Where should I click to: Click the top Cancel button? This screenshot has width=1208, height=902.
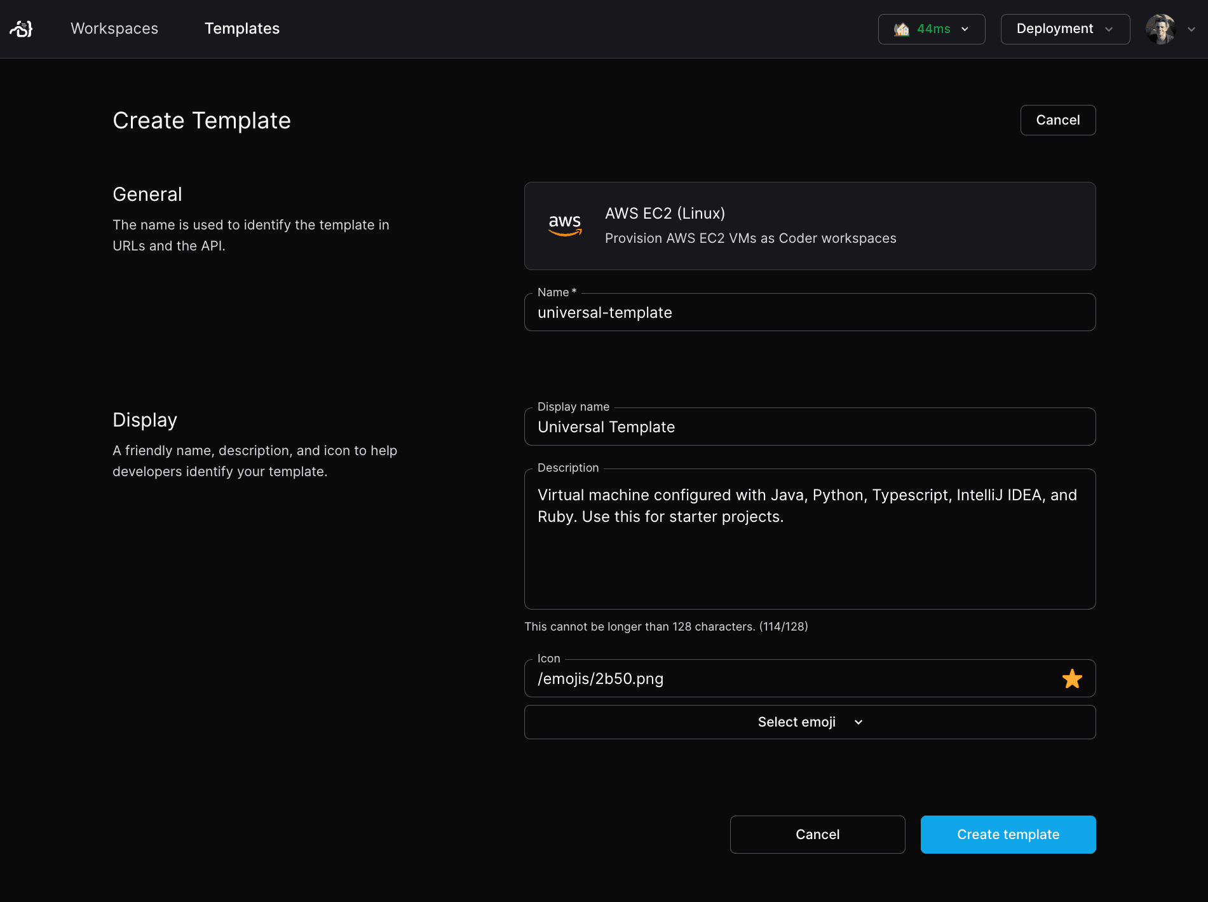(x=1058, y=120)
